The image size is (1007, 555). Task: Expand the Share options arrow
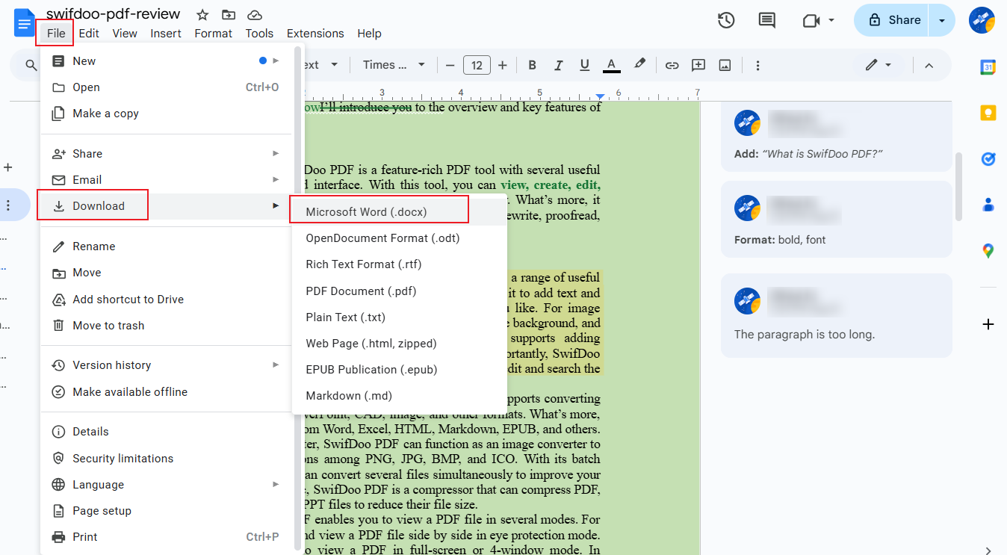tap(941, 20)
